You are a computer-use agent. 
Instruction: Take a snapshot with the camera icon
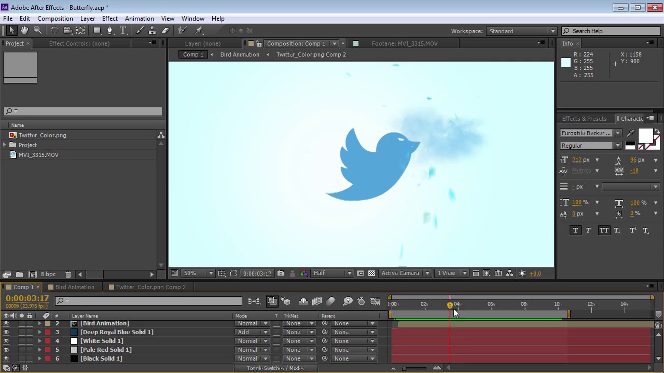pyautogui.click(x=281, y=273)
